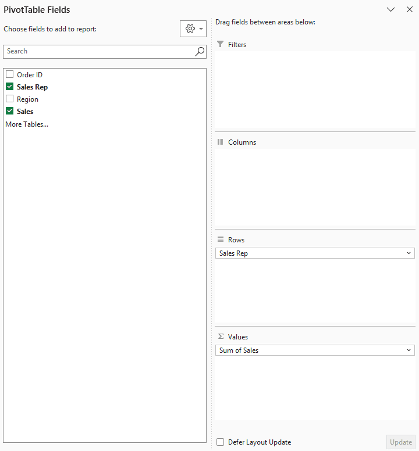Select Sum of Sales item in Values
The height and width of the screenshot is (451, 419).
pyautogui.click(x=315, y=350)
